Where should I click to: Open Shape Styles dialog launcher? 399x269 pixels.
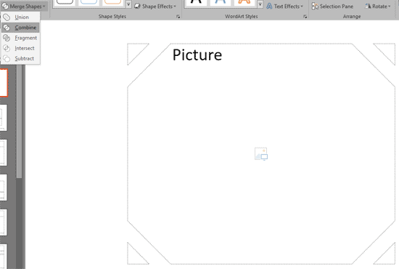click(178, 17)
